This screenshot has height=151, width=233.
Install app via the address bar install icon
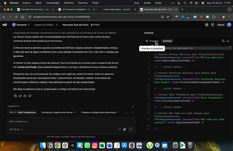162,17
